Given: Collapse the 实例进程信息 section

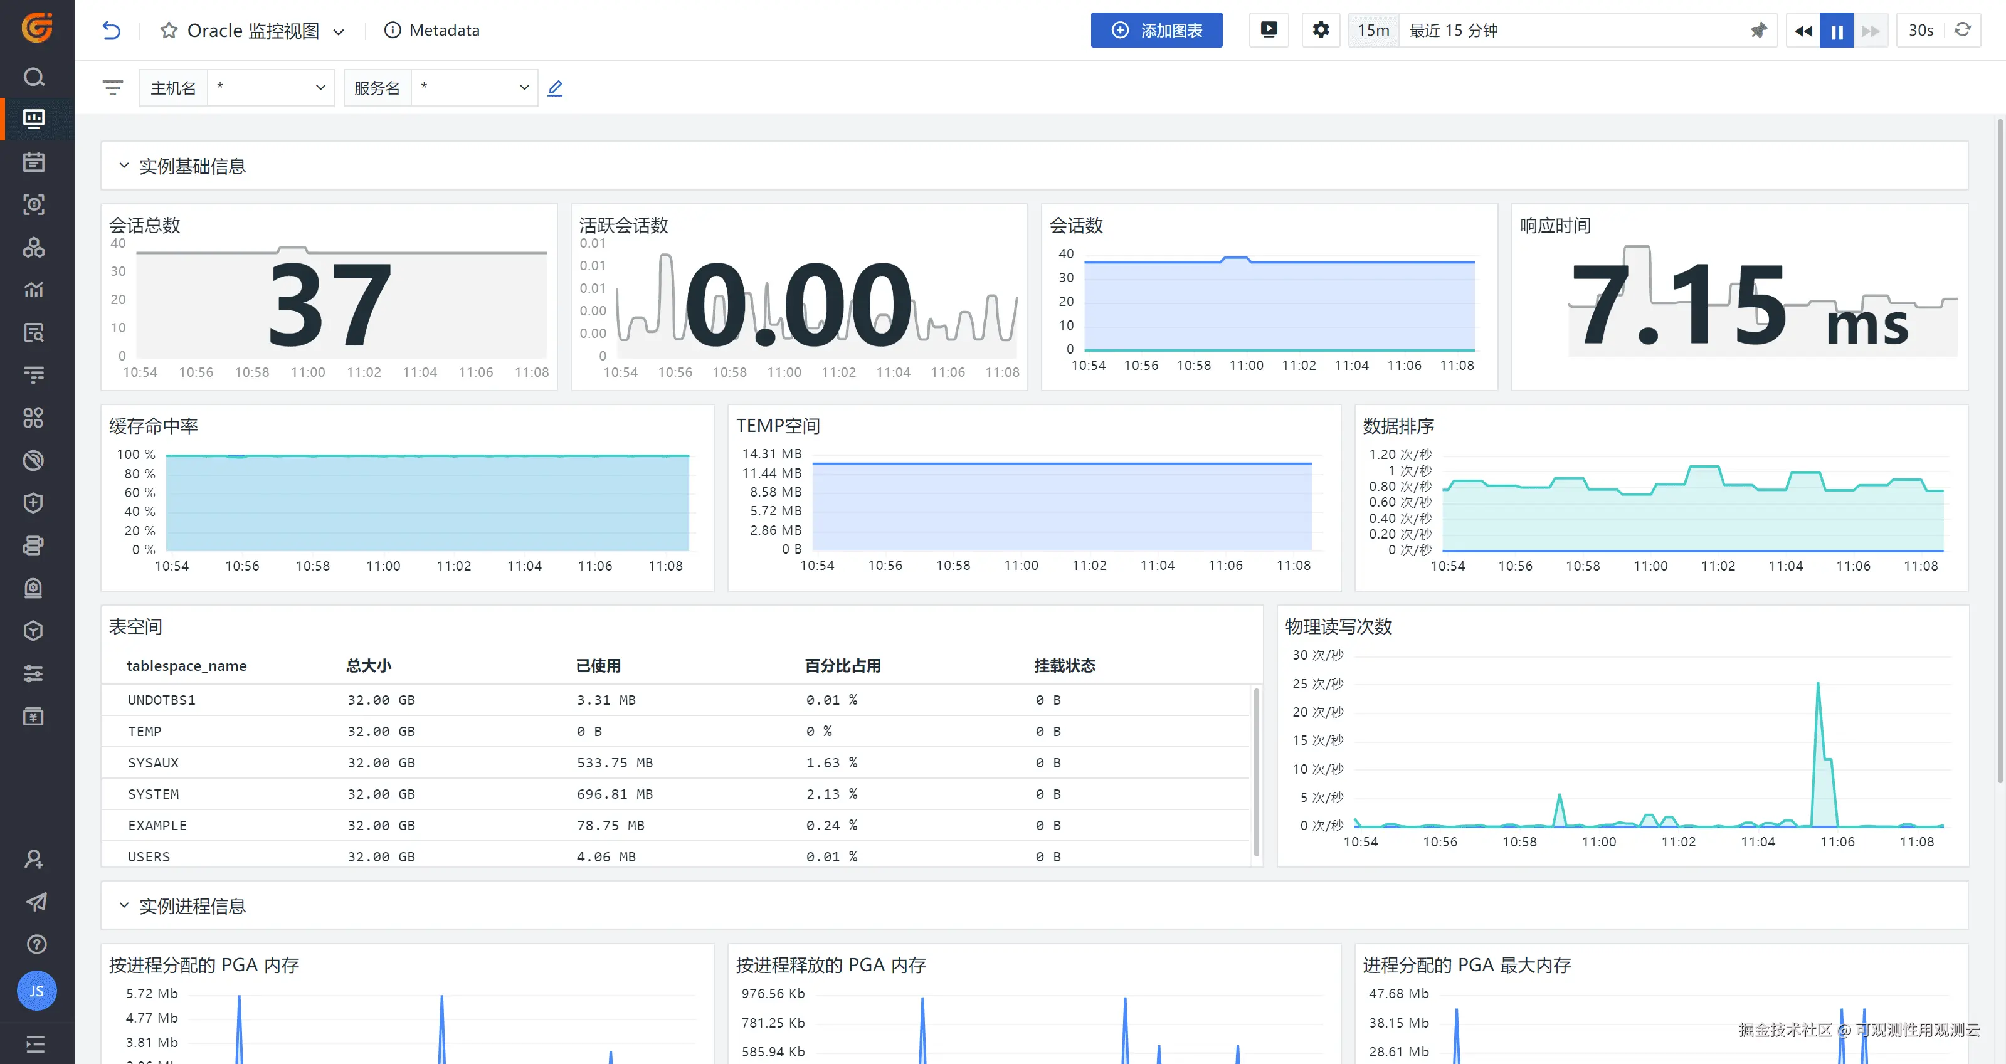Looking at the screenshot, I should [x=124, y=905].
